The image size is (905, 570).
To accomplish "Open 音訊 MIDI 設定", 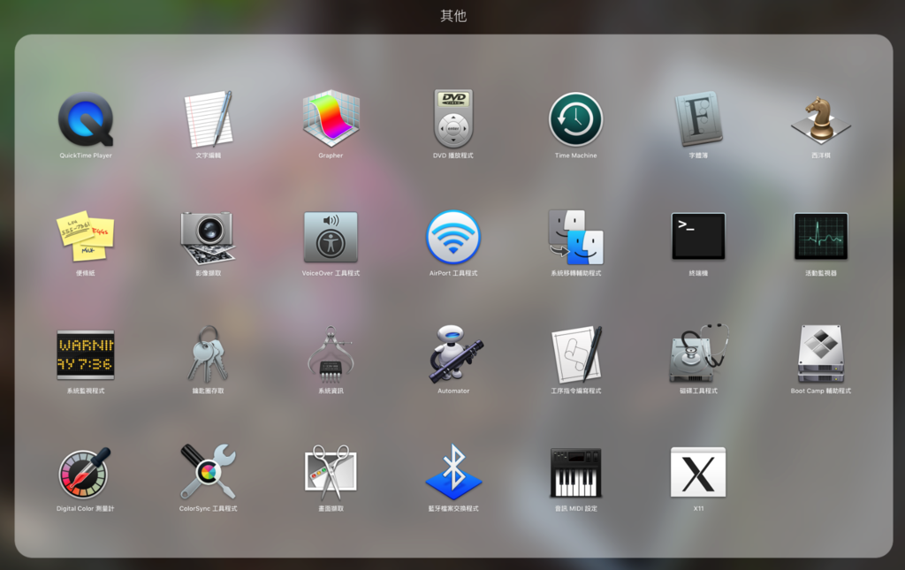I will coord(576,473).
